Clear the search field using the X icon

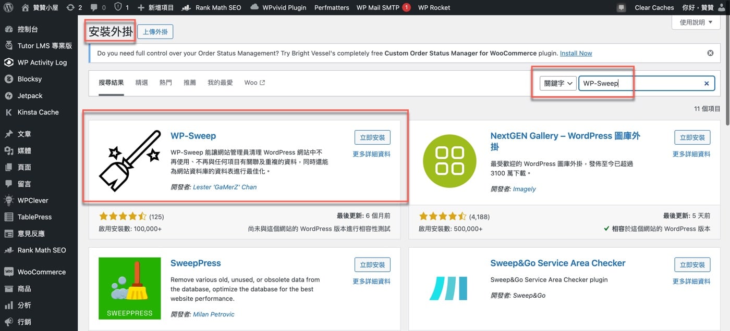(x=707, y=83)
